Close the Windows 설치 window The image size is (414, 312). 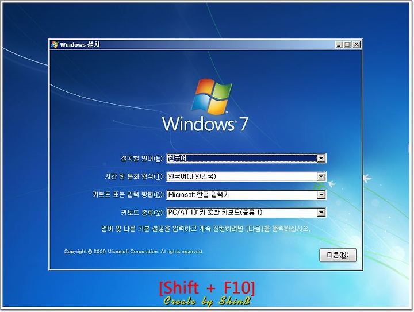click(x=356, y=45)
